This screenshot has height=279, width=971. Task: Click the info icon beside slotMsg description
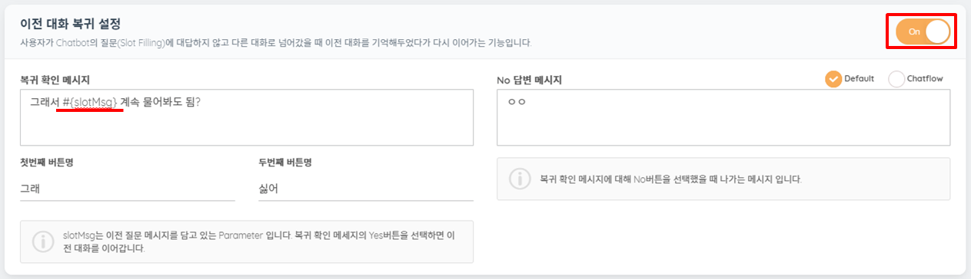(43, 241)
